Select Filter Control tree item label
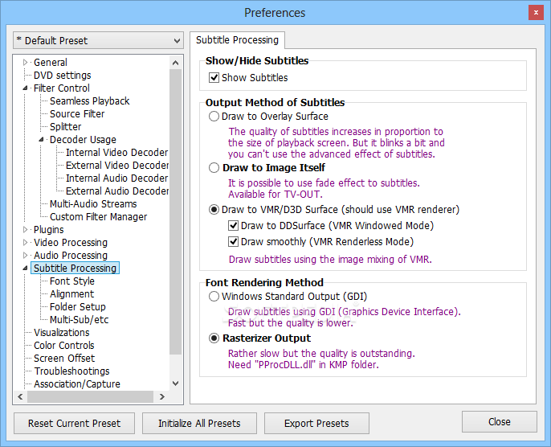Viewport: 551px width, 447px height. coord(62,88)
